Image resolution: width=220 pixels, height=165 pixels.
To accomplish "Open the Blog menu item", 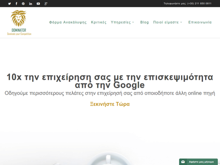I will point(145,22).
